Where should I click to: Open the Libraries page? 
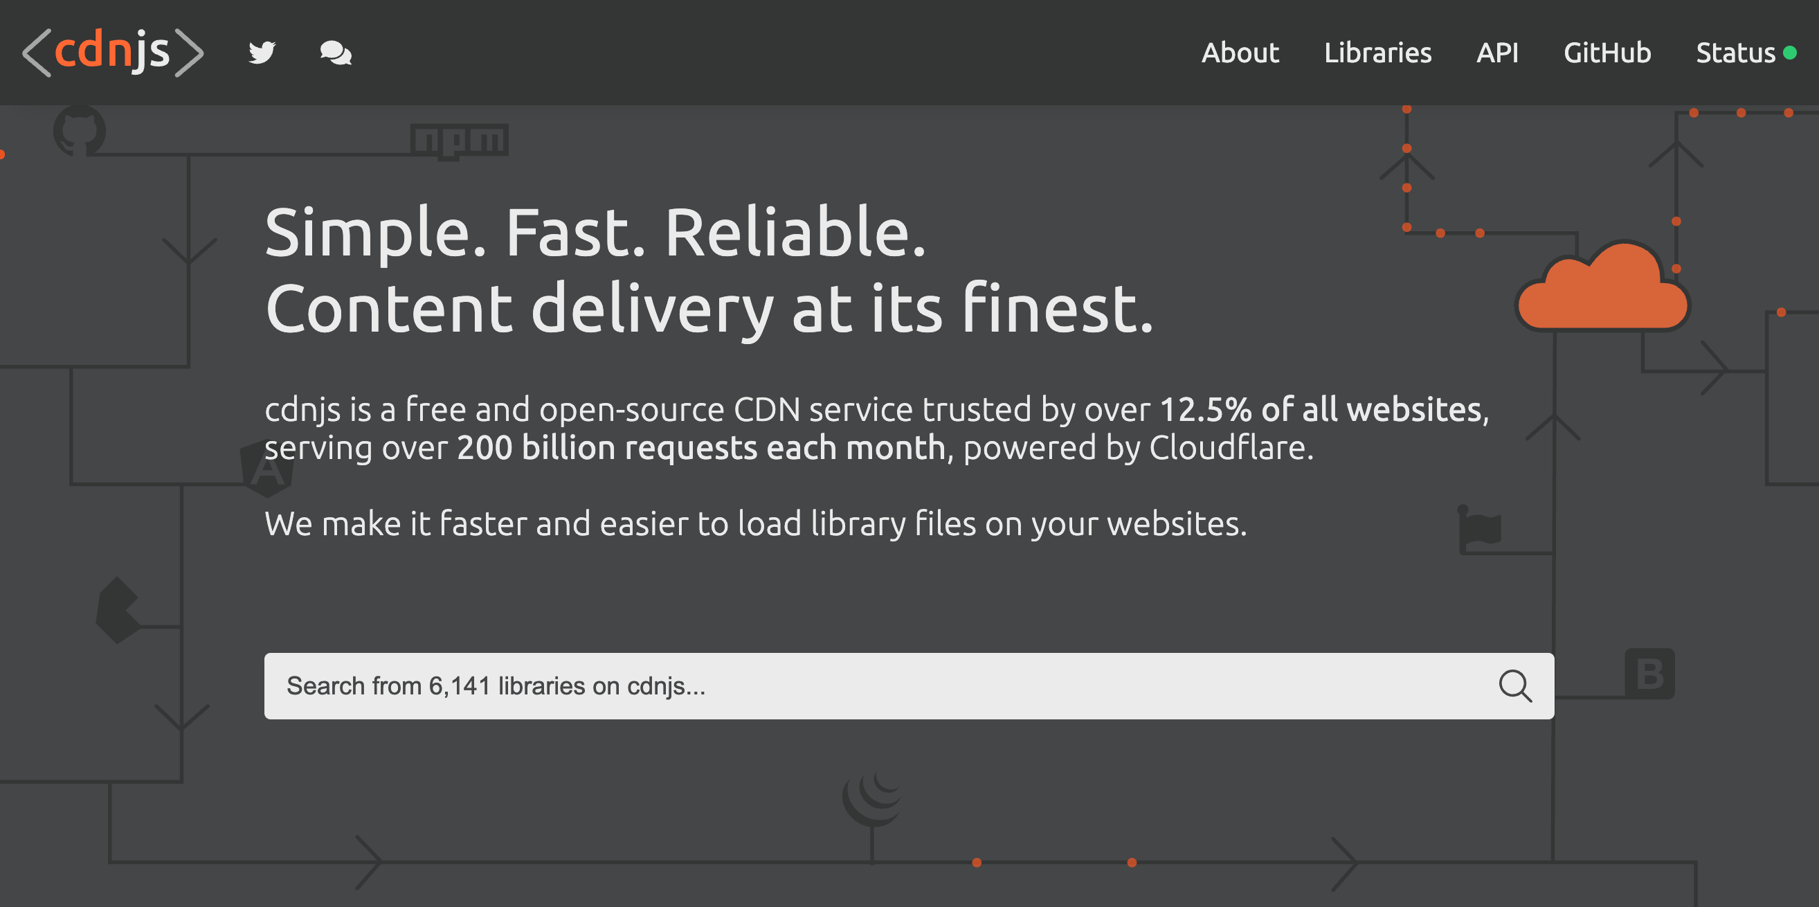(1377, 53)
